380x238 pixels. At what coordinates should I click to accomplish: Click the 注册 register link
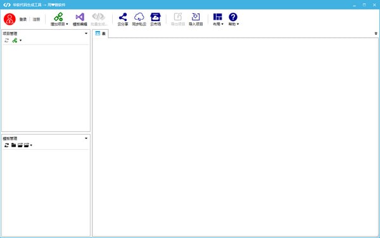pyautogui.click(x=36, y=19)
